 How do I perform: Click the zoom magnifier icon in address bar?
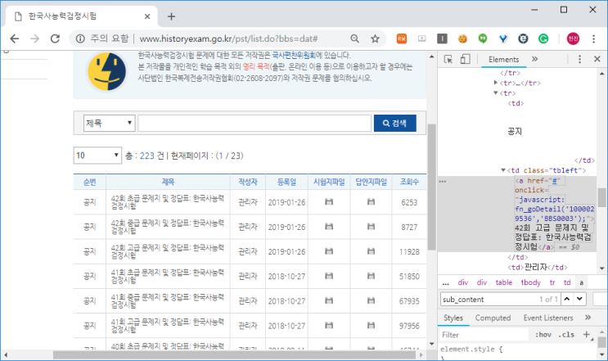click(354, 38)
